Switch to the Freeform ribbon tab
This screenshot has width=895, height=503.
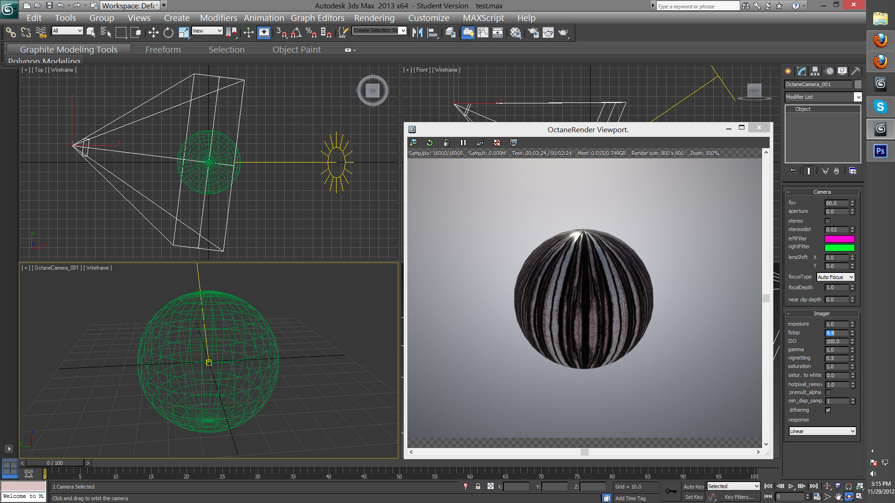click(163, 49)
